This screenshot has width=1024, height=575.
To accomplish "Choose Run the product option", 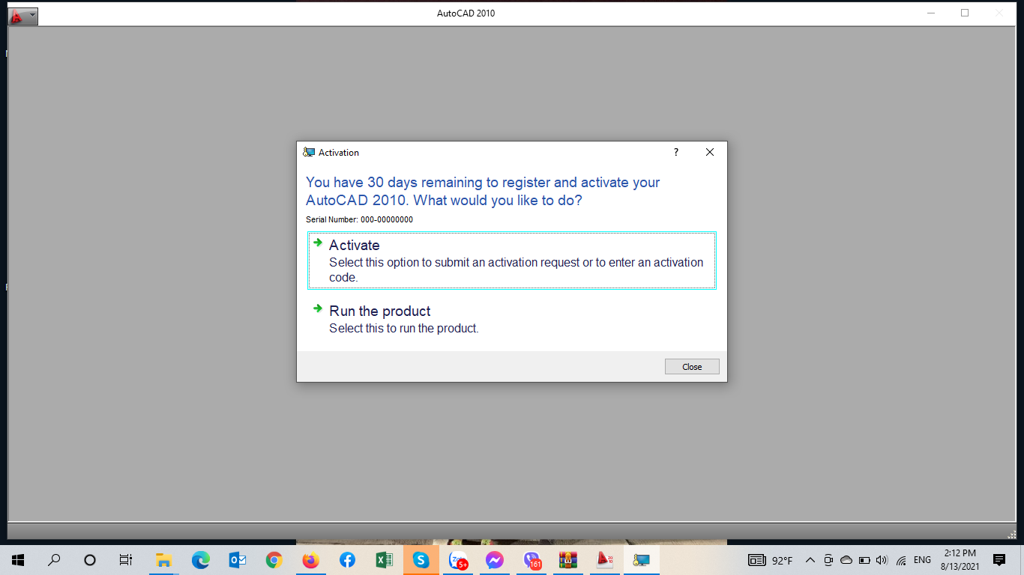I will pyautogui.click(x=512, y=319).
